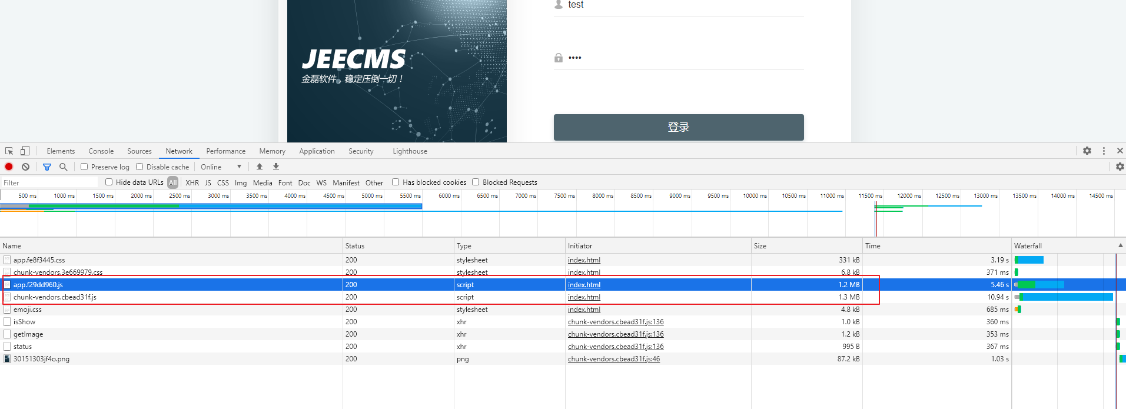Click the 30151303jf4o.png image file icon

(x=7, y=359)
